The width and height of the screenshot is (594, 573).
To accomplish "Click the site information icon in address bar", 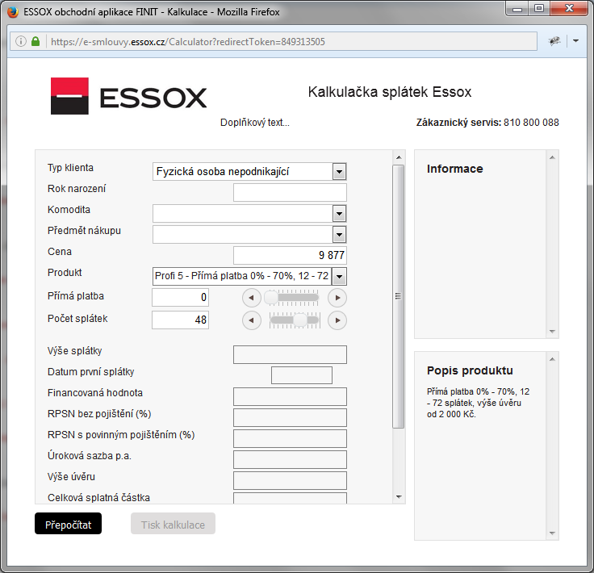I will tap(21, 41).
